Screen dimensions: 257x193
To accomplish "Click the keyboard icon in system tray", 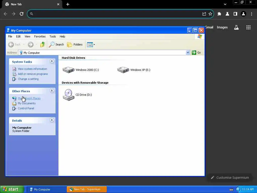I will coord(231,189).
